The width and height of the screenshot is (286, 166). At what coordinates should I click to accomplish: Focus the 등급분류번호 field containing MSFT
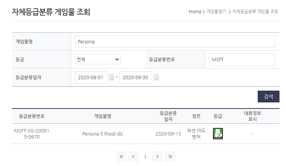[242, 59]
